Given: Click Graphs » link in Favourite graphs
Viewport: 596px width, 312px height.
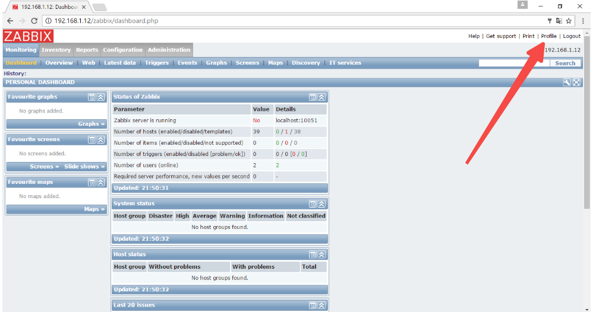Looking at the screenshot, I should tap(92, 124).
